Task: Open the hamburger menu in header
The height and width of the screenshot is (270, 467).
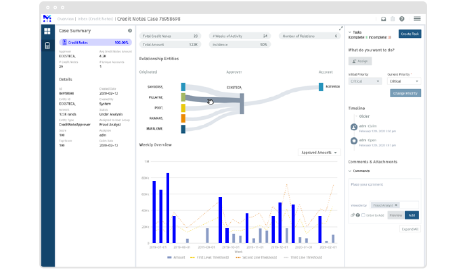Action: click(x=418, y=19)
